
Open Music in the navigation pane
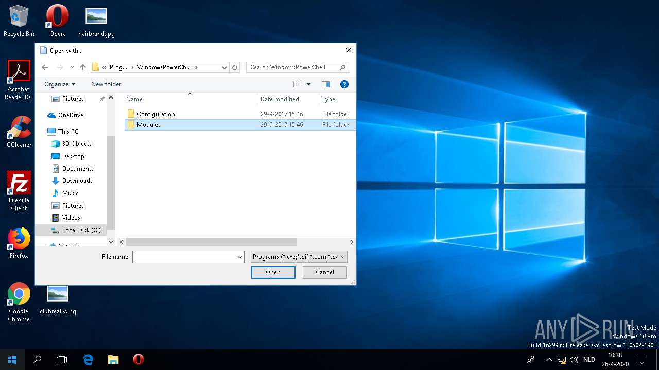(71, 193)
